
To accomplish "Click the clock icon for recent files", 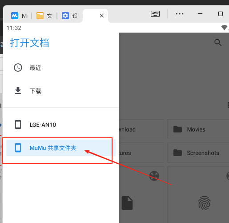I will coord(18,68).
